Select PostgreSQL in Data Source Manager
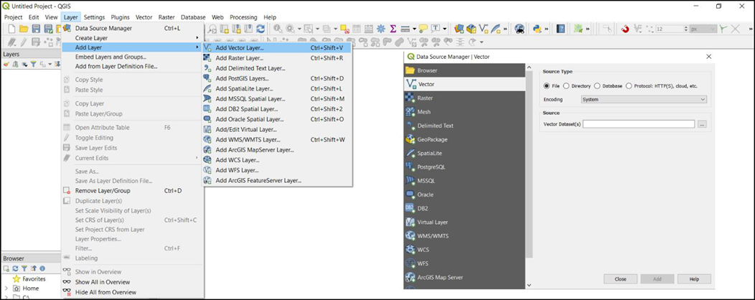Viewport: 755px width, 300px height. pyautogui.click(x=464, y=167)
